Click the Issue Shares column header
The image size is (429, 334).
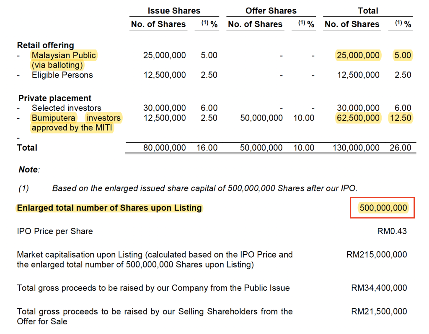pos(174,11)
